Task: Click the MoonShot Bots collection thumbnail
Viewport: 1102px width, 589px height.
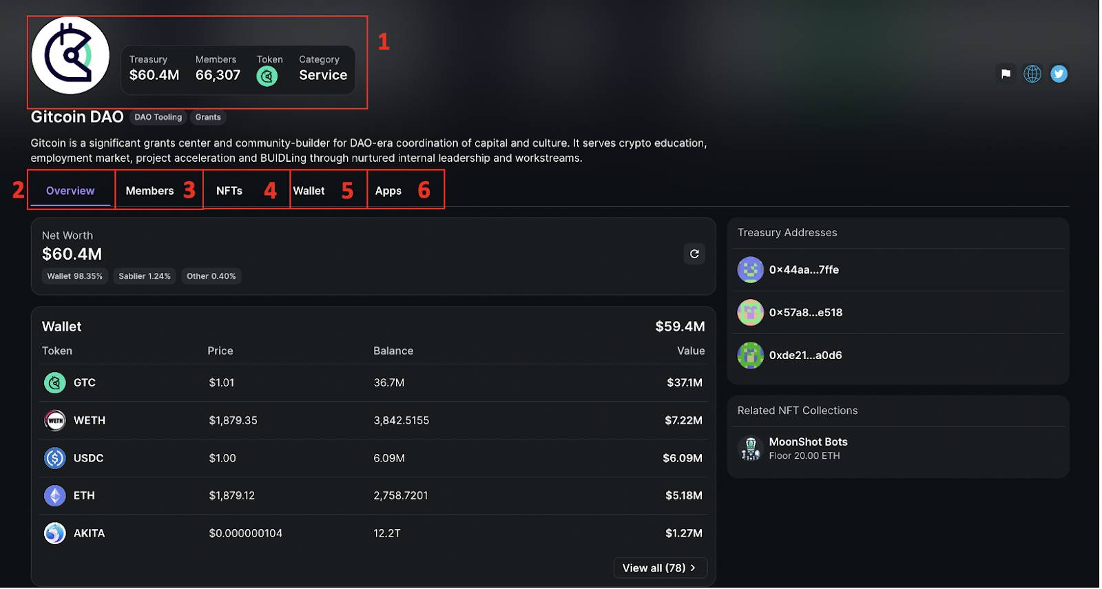Action: [751, 448]
